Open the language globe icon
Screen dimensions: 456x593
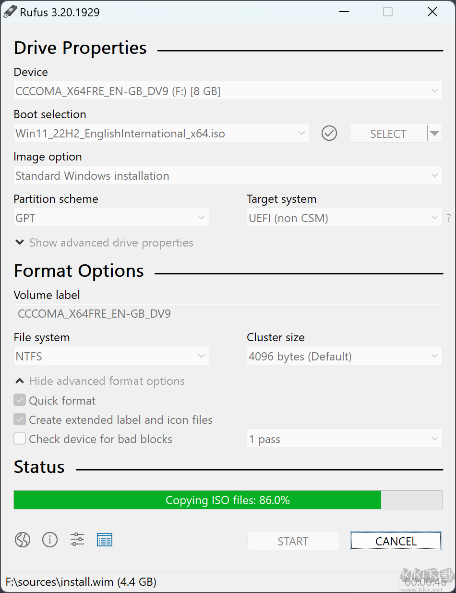23,540
